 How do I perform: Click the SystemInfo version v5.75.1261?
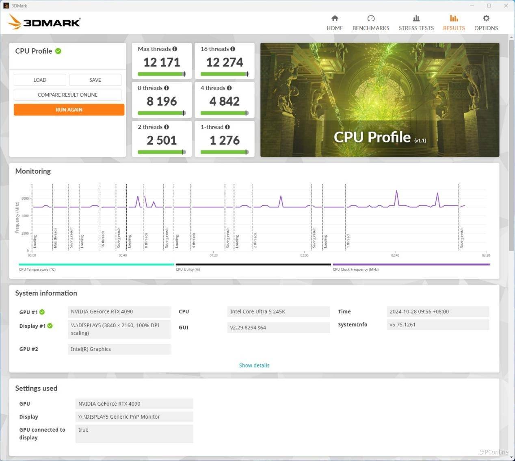438,325
